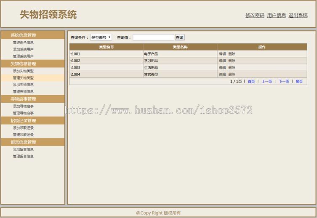Viewport: 317px width, 218px height.
Task: Click 编辑 for row t1002
Action: coord(222,61)
